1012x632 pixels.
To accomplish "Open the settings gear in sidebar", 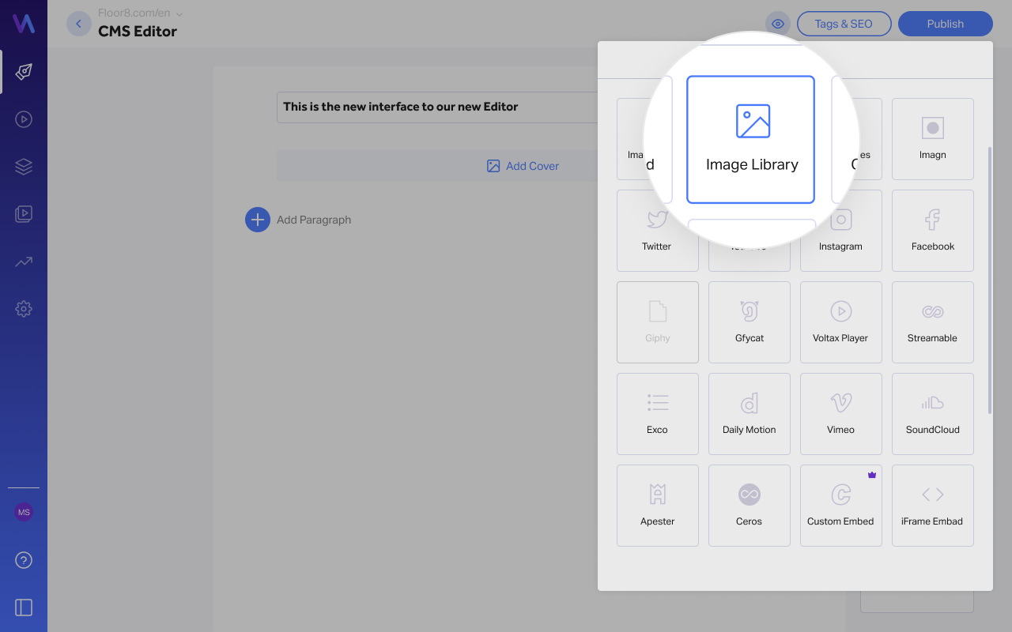I will point(24,309).
